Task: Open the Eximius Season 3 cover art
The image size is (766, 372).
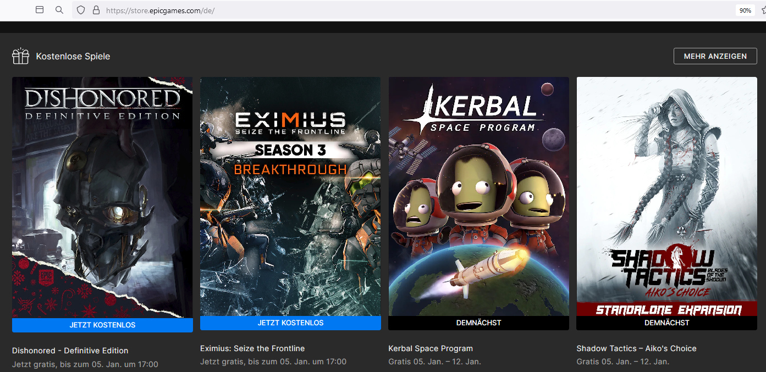Action: (290, 196)
